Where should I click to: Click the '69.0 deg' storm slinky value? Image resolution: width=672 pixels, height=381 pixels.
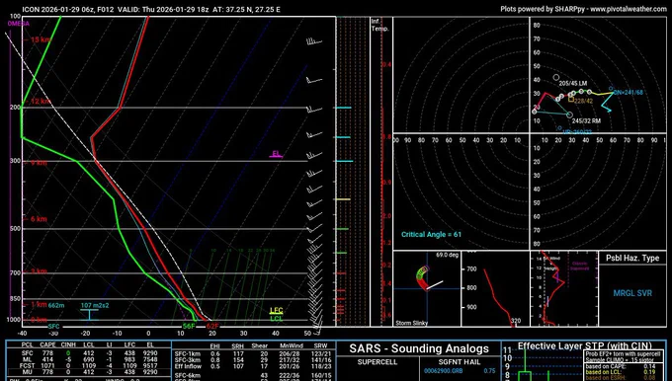[x=448, y=255]
